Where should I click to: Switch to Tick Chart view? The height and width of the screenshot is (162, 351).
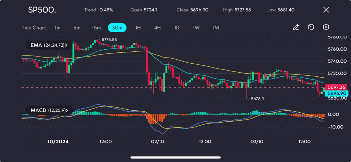coord(34,28)
